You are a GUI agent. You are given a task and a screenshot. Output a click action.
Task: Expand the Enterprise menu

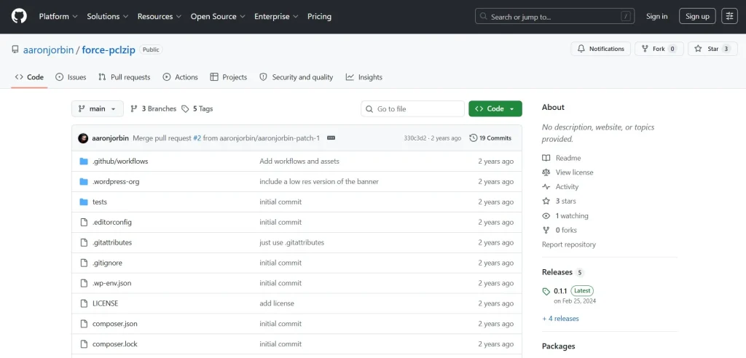(x=276, y=17)
